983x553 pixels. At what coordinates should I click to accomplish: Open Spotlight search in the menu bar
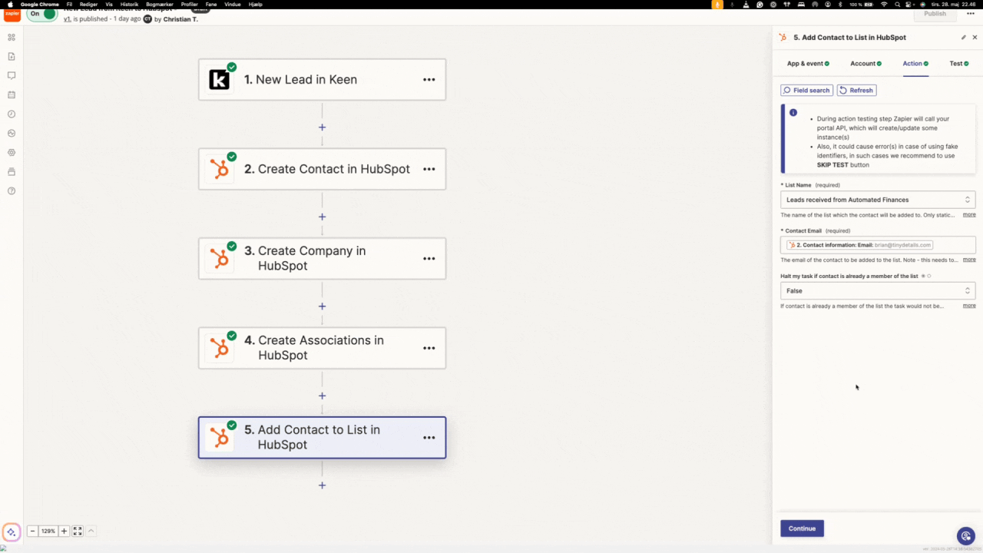(897, 4)
